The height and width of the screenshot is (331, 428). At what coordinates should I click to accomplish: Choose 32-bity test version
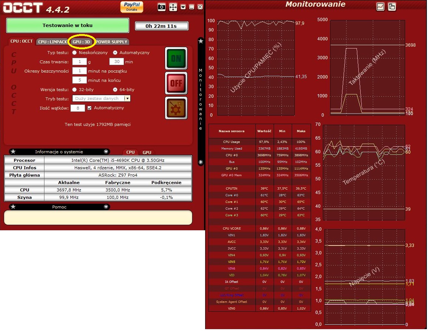pos(74,90)
